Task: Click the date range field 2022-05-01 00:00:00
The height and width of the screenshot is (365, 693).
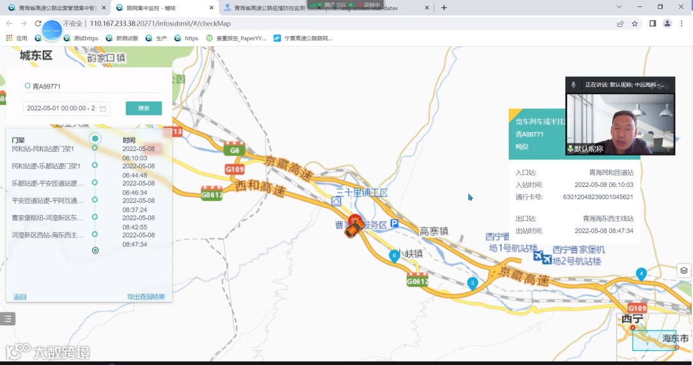Action: pyautogui.click(x=66, y=108)
